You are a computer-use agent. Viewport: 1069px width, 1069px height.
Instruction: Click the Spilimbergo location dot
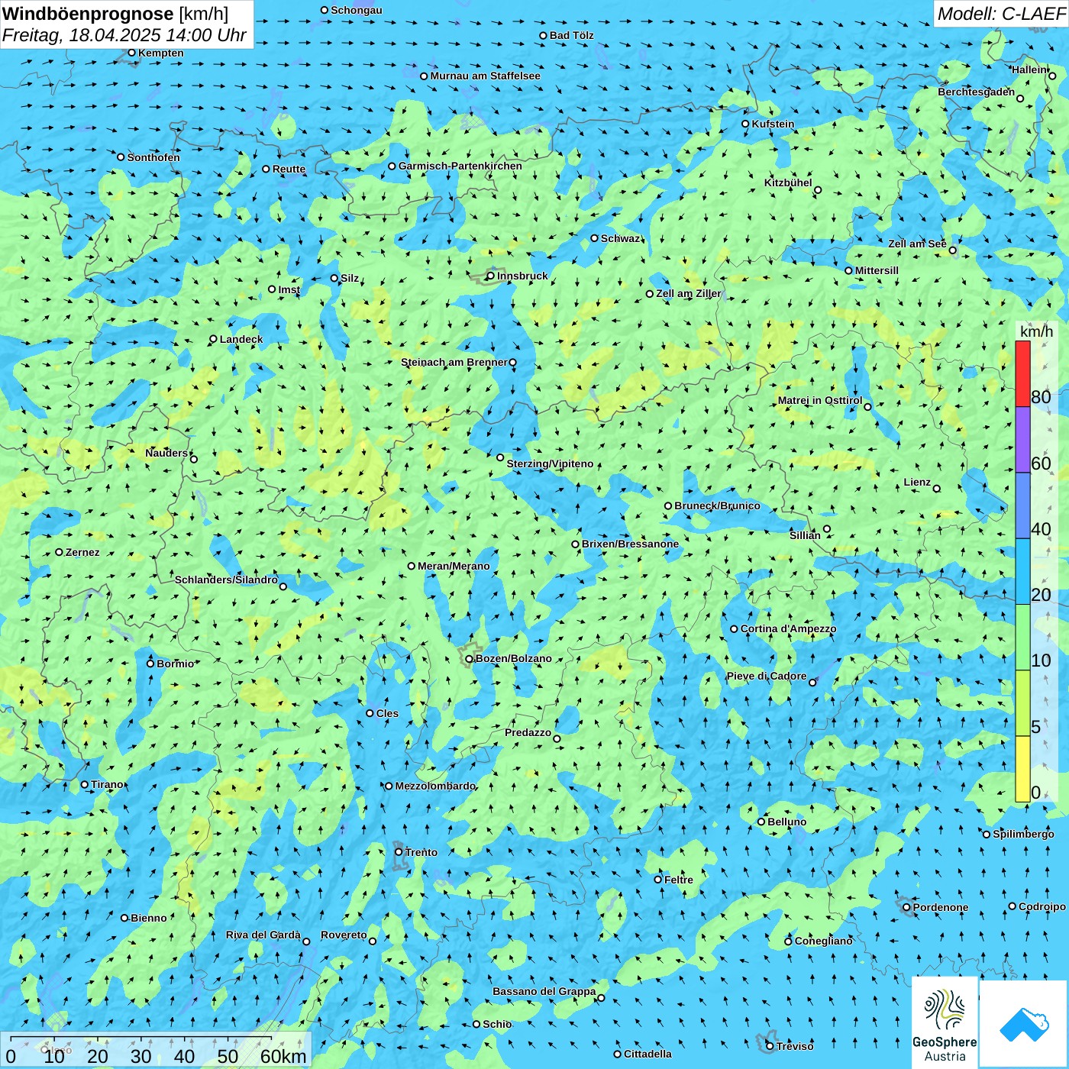tap(987, 835)
